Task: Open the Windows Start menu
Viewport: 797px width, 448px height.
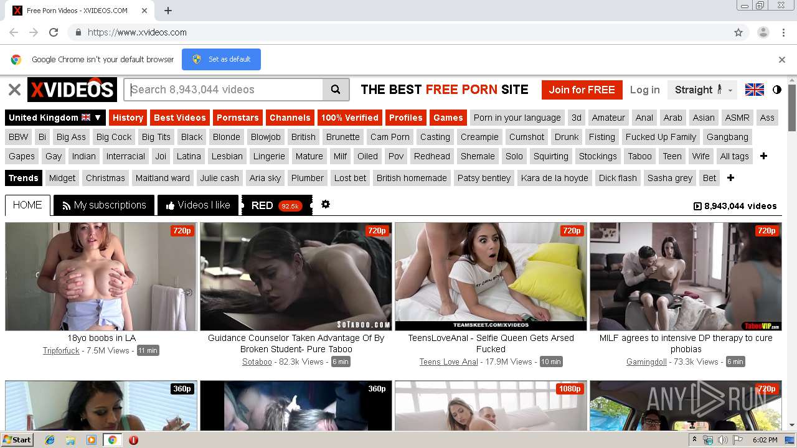Action: click(17, 439)
